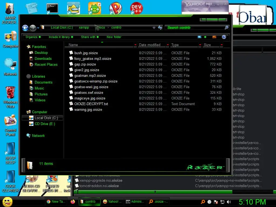The height and width of the screenshot is (207, 276).
Task: Select the Computer desktop icon
Action: click(x=11, y=39)
